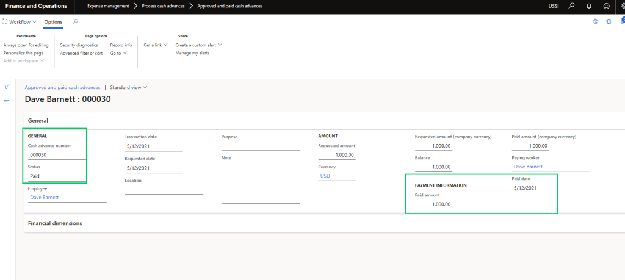Click Personalize this page

pyautogui.click(x=23, y=53)
